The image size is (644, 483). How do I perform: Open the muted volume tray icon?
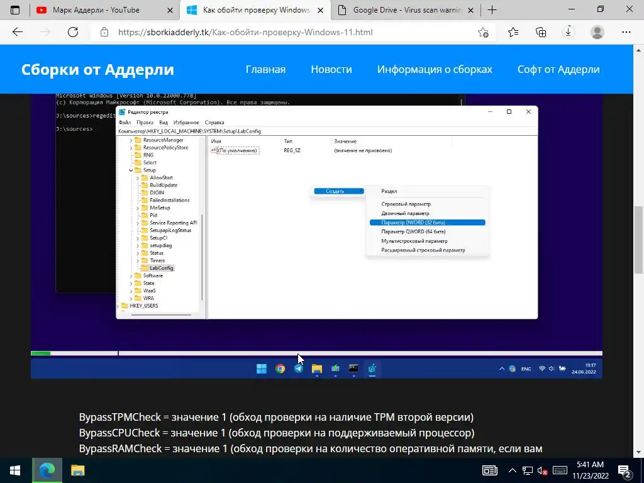(x=543, y=470)
